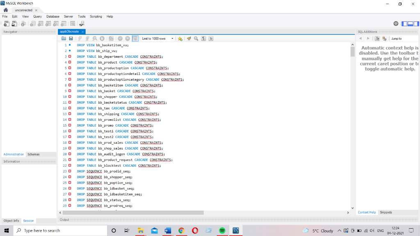Switch to the Schemas tab
420x236 pixels.
point(34,154)
